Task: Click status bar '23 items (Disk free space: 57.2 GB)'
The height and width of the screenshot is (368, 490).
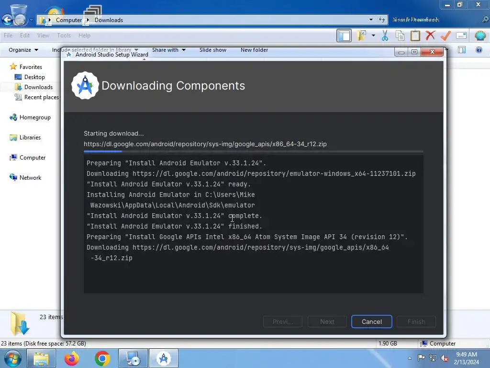Action: (x=44, y=343)
